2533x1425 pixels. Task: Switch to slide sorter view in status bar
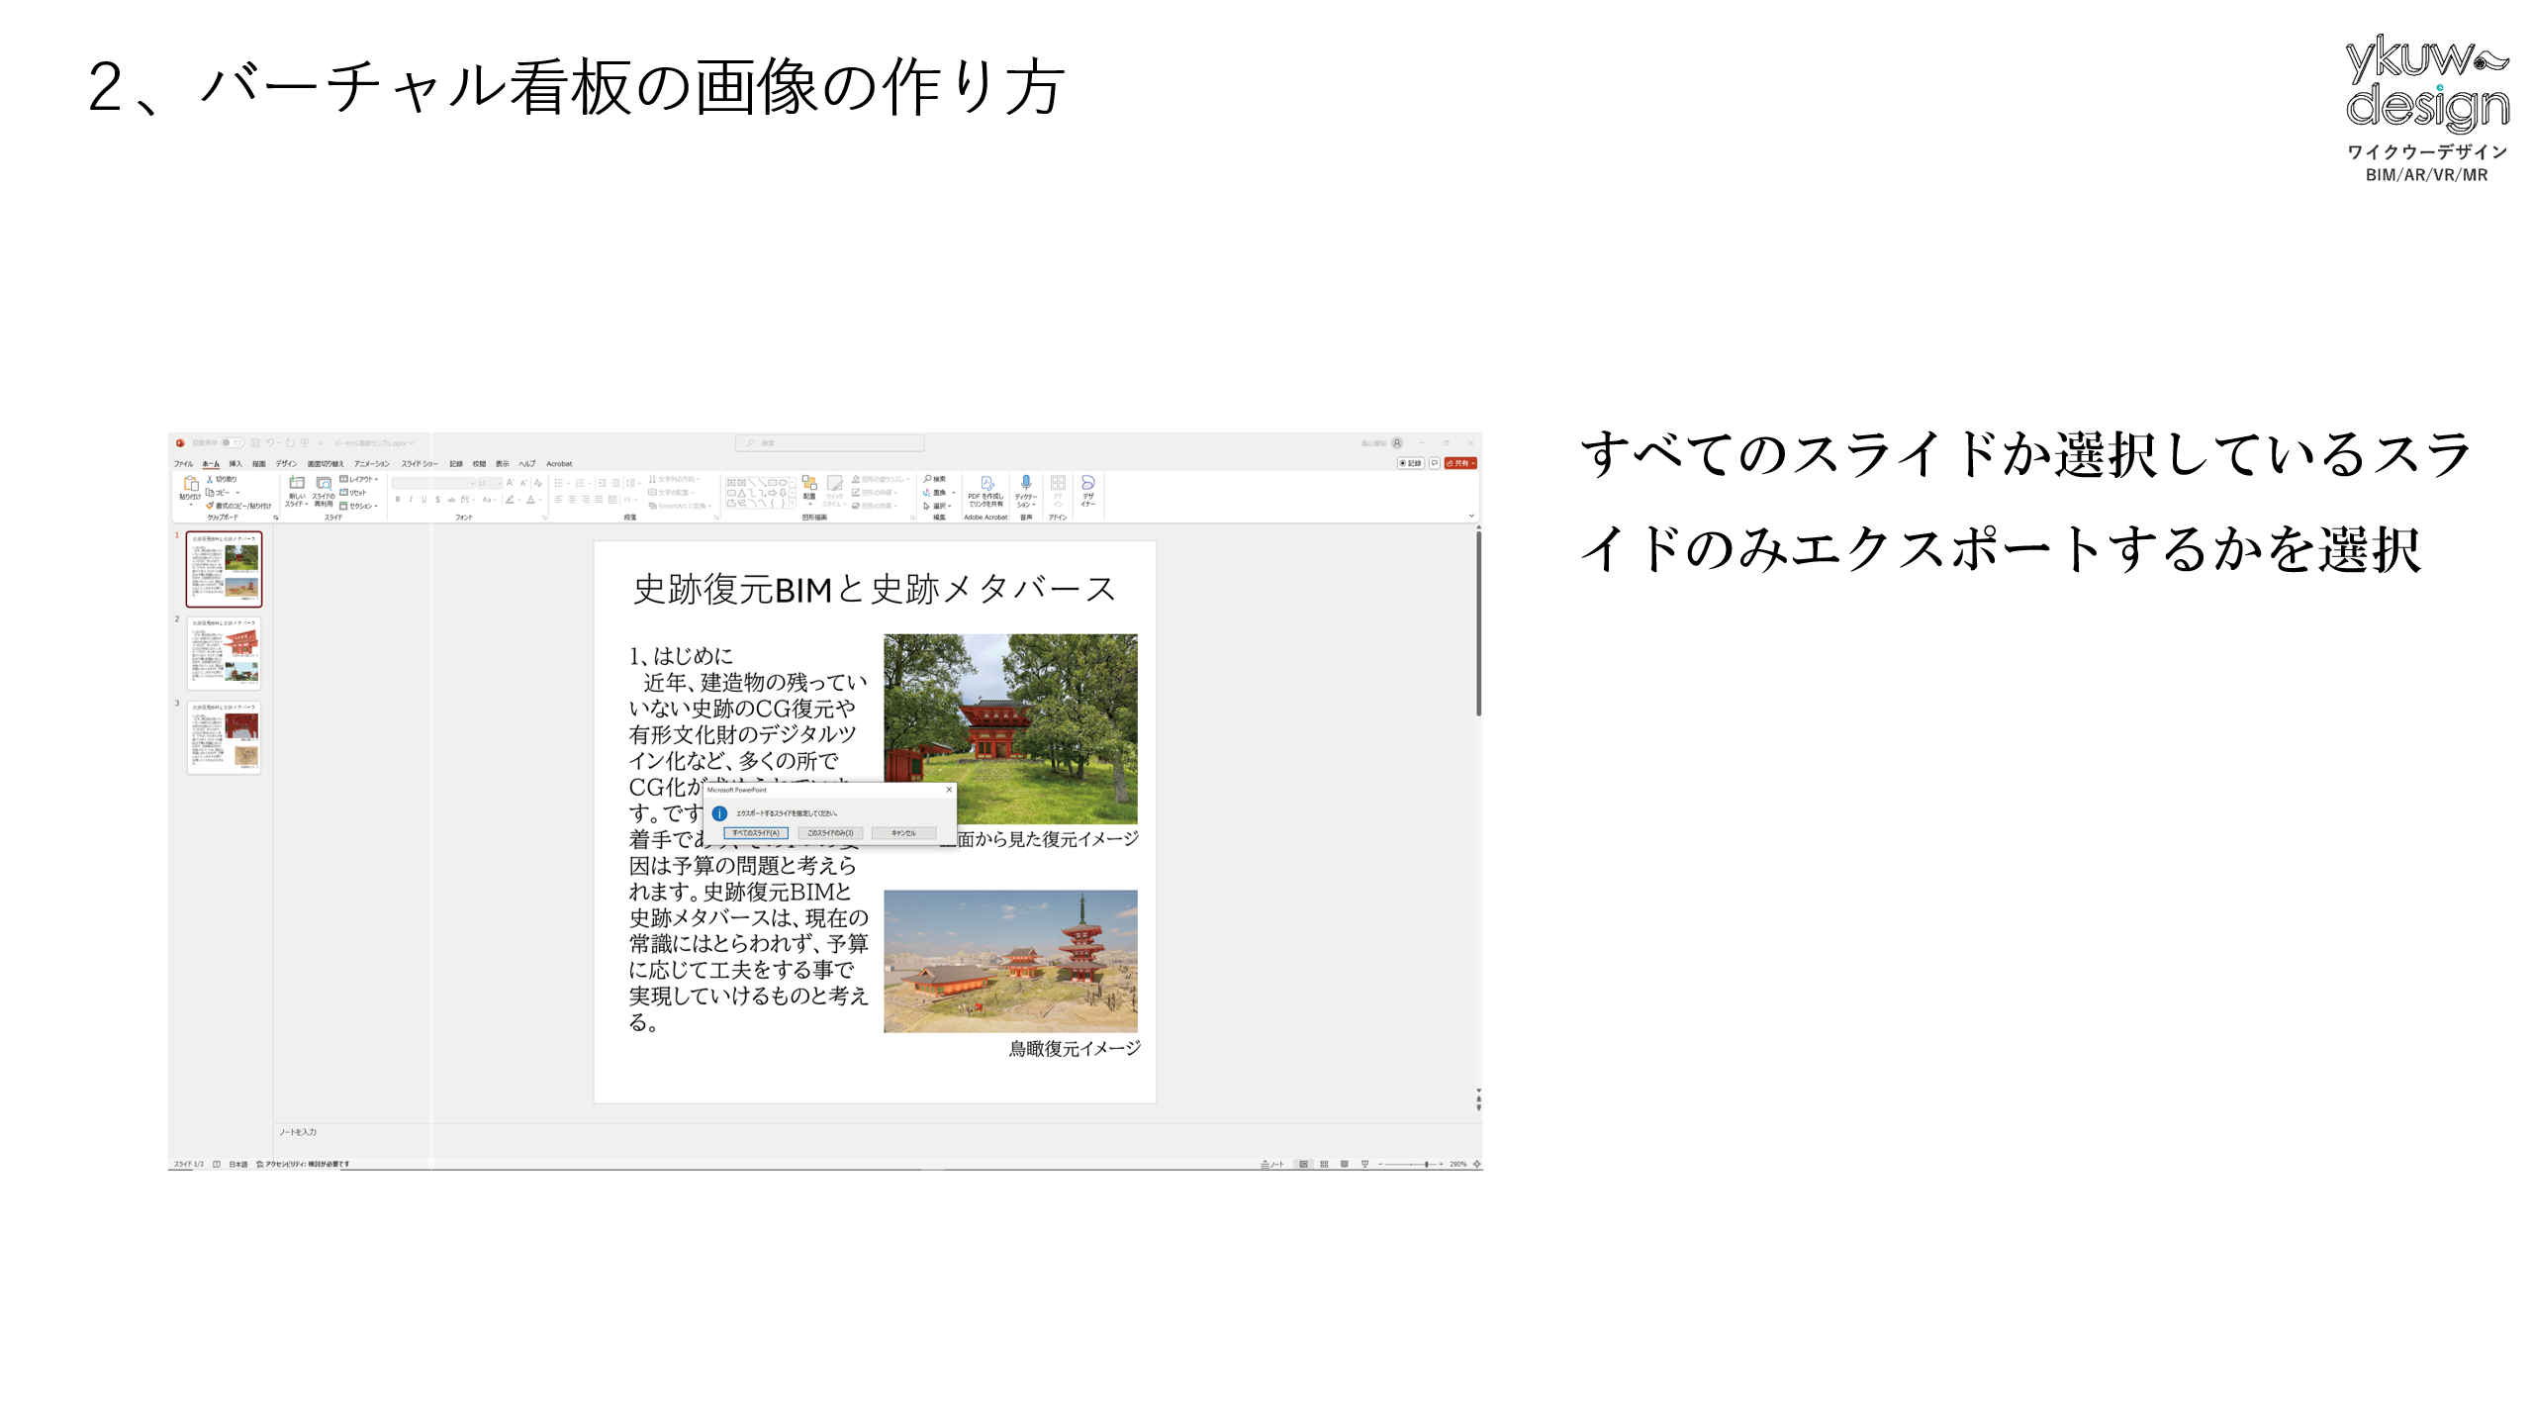pos(1324,1164)
